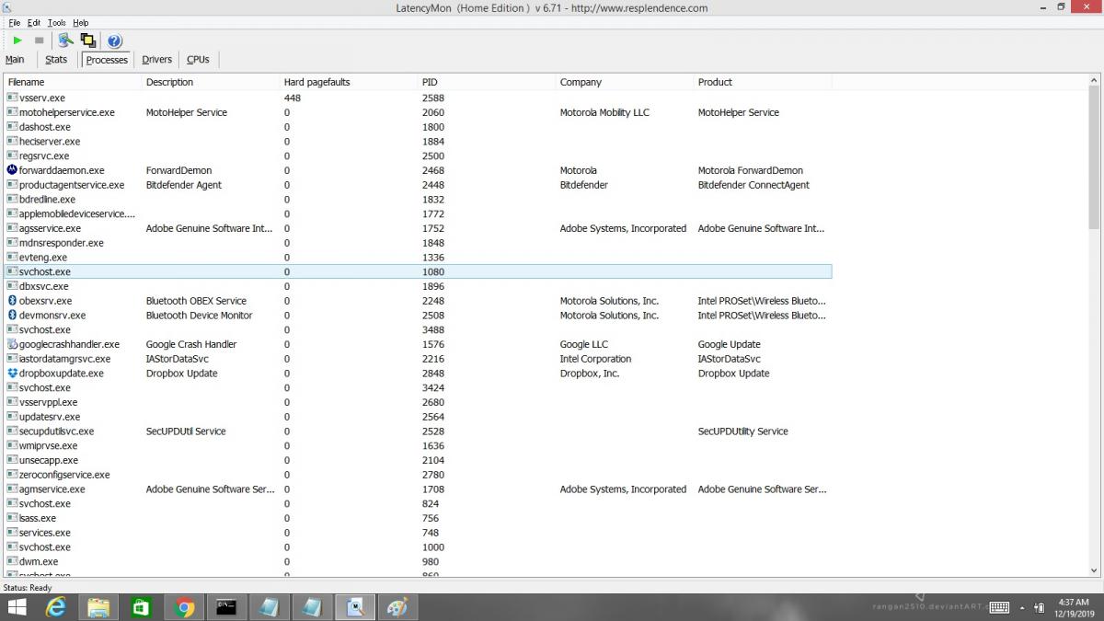Open the Help menu

coord(81,22)
